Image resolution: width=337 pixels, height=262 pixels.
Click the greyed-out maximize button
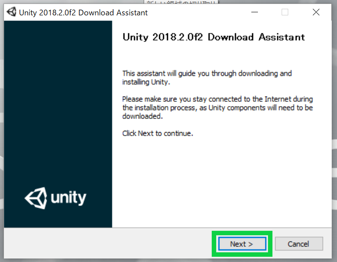[285, 12]
